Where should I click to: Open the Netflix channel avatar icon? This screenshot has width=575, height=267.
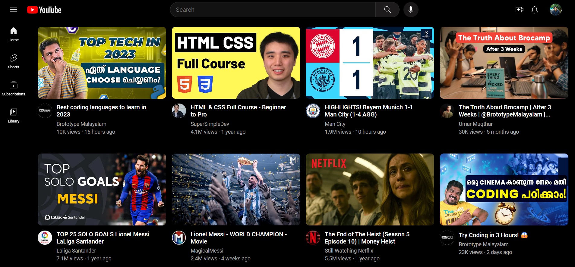[313, 238]
